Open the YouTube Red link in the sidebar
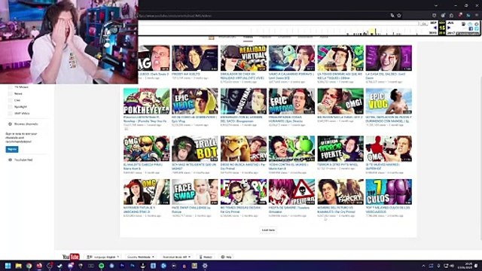Screen dimensions: 482x271 tap(23, 160)
